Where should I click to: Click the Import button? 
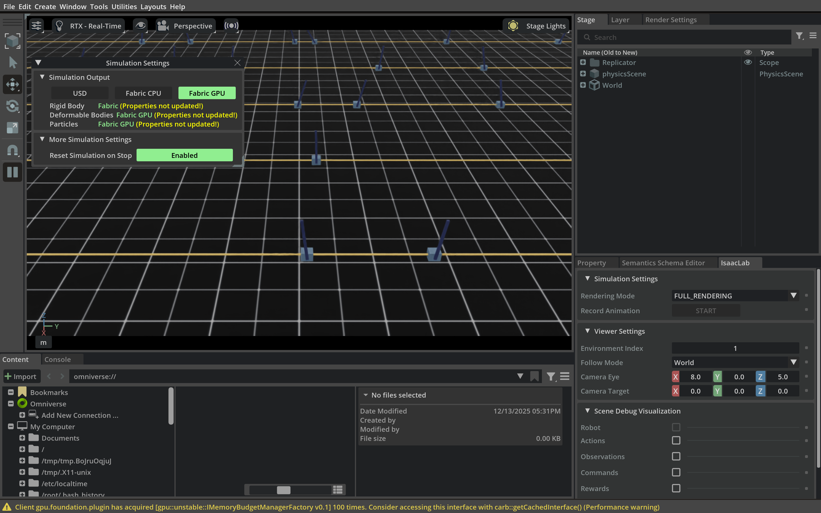point(21,376)
